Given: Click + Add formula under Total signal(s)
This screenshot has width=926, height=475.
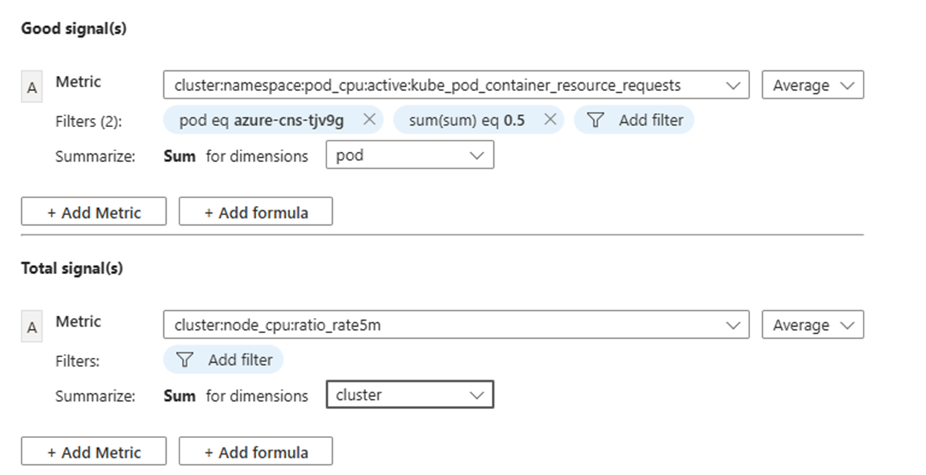Looking at the screenshot, I should click(x=255, y=452).
